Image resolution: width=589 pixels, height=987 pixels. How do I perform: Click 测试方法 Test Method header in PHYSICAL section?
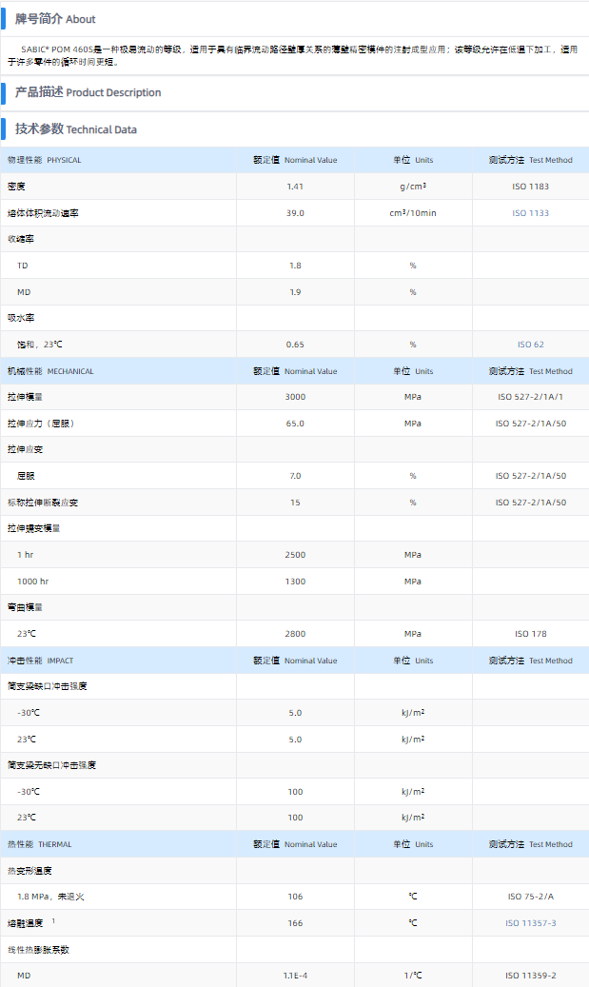pyautogui.click(x=530, y=160)
